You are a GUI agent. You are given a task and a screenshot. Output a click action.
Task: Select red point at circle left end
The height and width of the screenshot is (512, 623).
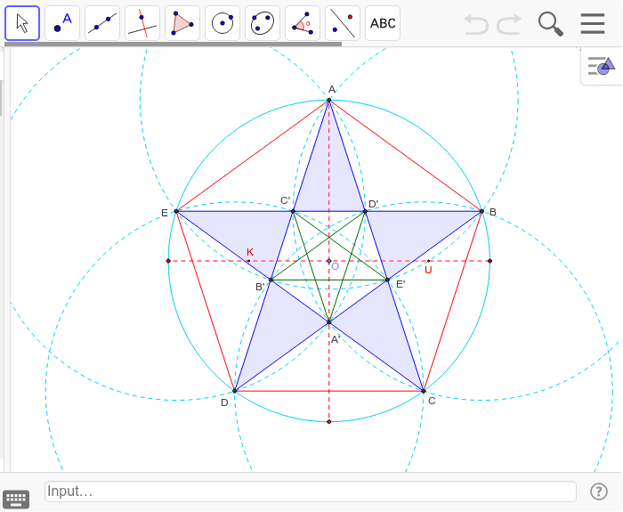click(168, 261)
